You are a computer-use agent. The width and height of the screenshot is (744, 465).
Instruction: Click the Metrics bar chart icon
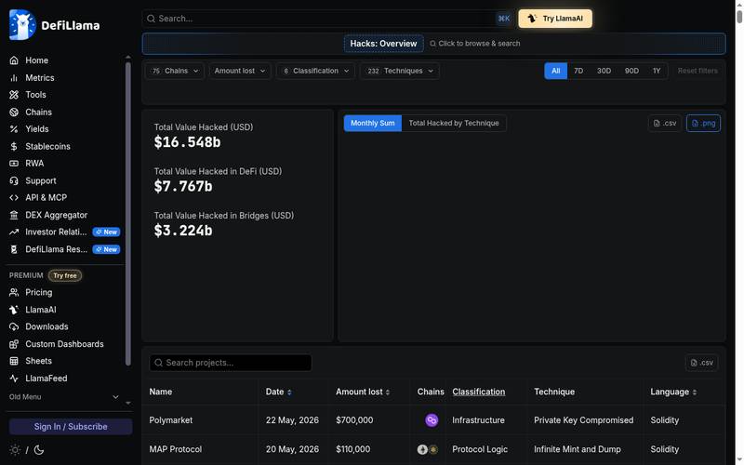(14, 78)
